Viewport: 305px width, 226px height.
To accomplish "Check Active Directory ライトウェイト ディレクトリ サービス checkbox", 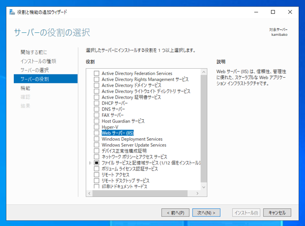I will (x=96, y=91).
